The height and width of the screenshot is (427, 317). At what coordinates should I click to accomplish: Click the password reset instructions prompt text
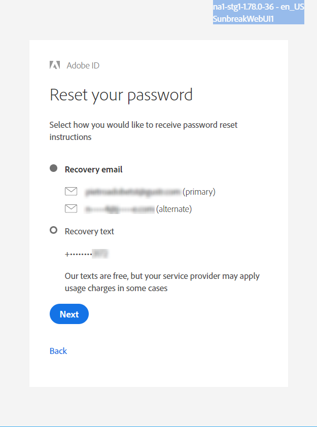[x=143, y=130]
